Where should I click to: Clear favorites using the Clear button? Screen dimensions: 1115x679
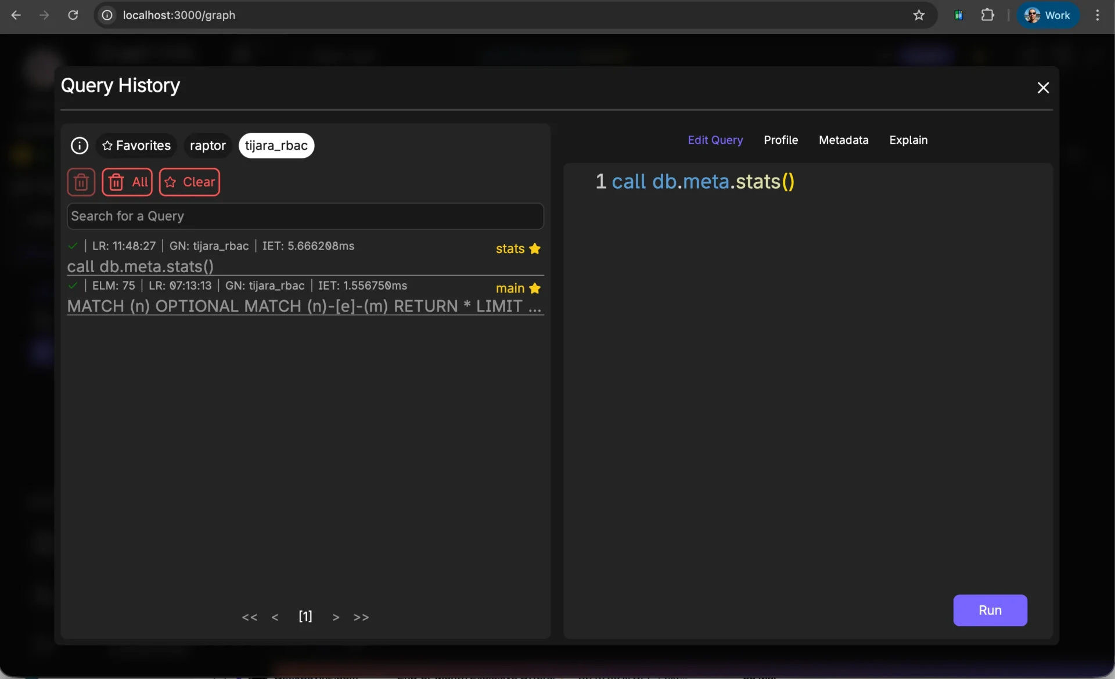point(189,182)
